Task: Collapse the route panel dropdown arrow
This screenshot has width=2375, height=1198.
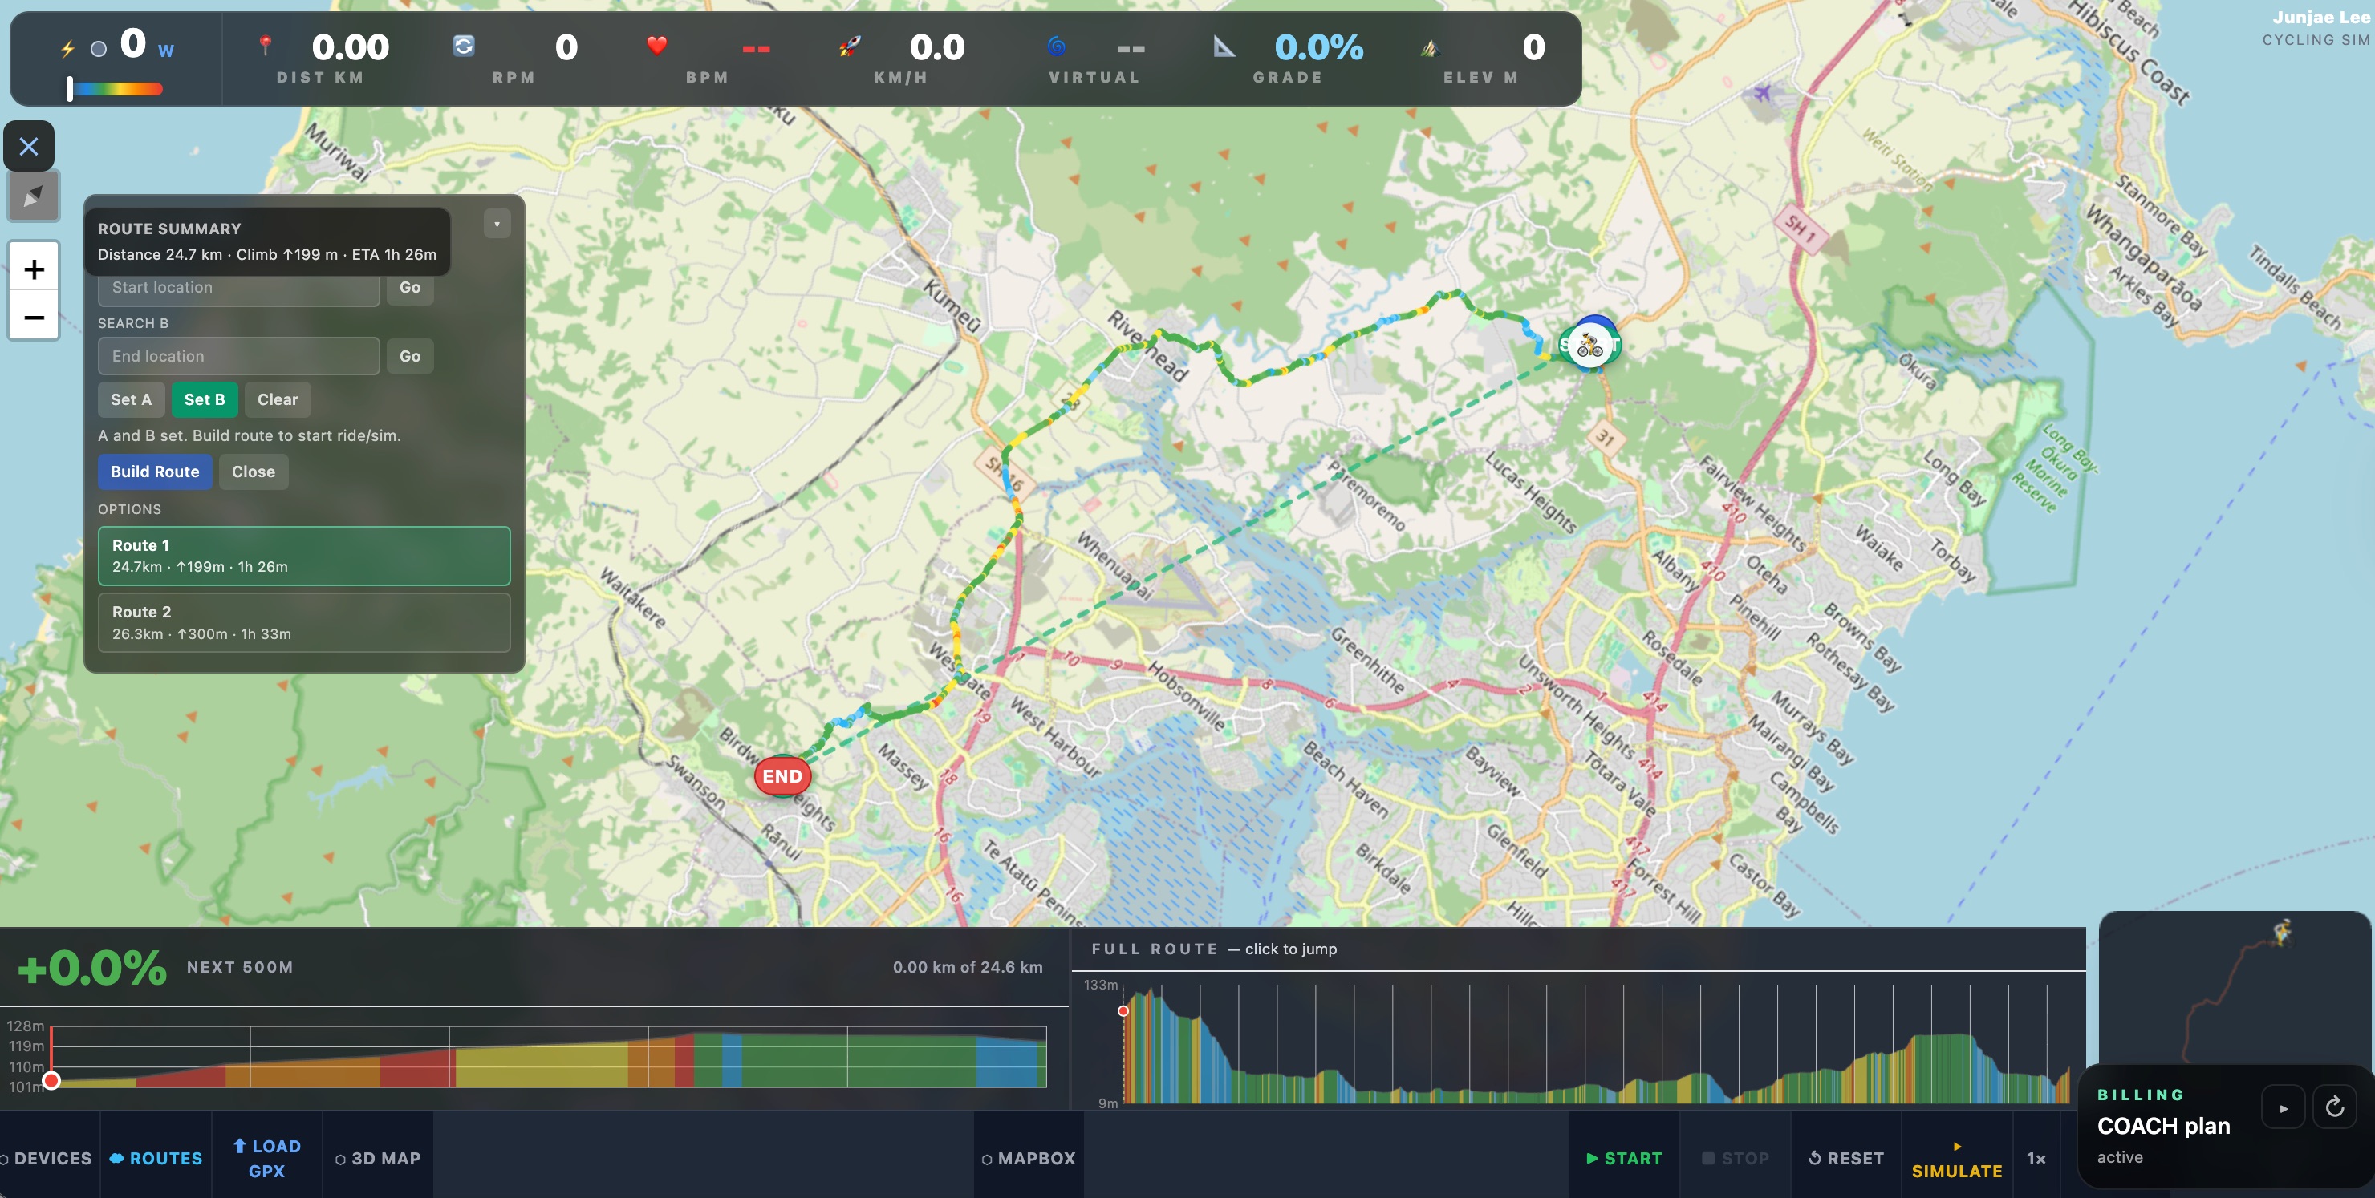Action: [497, 224]
